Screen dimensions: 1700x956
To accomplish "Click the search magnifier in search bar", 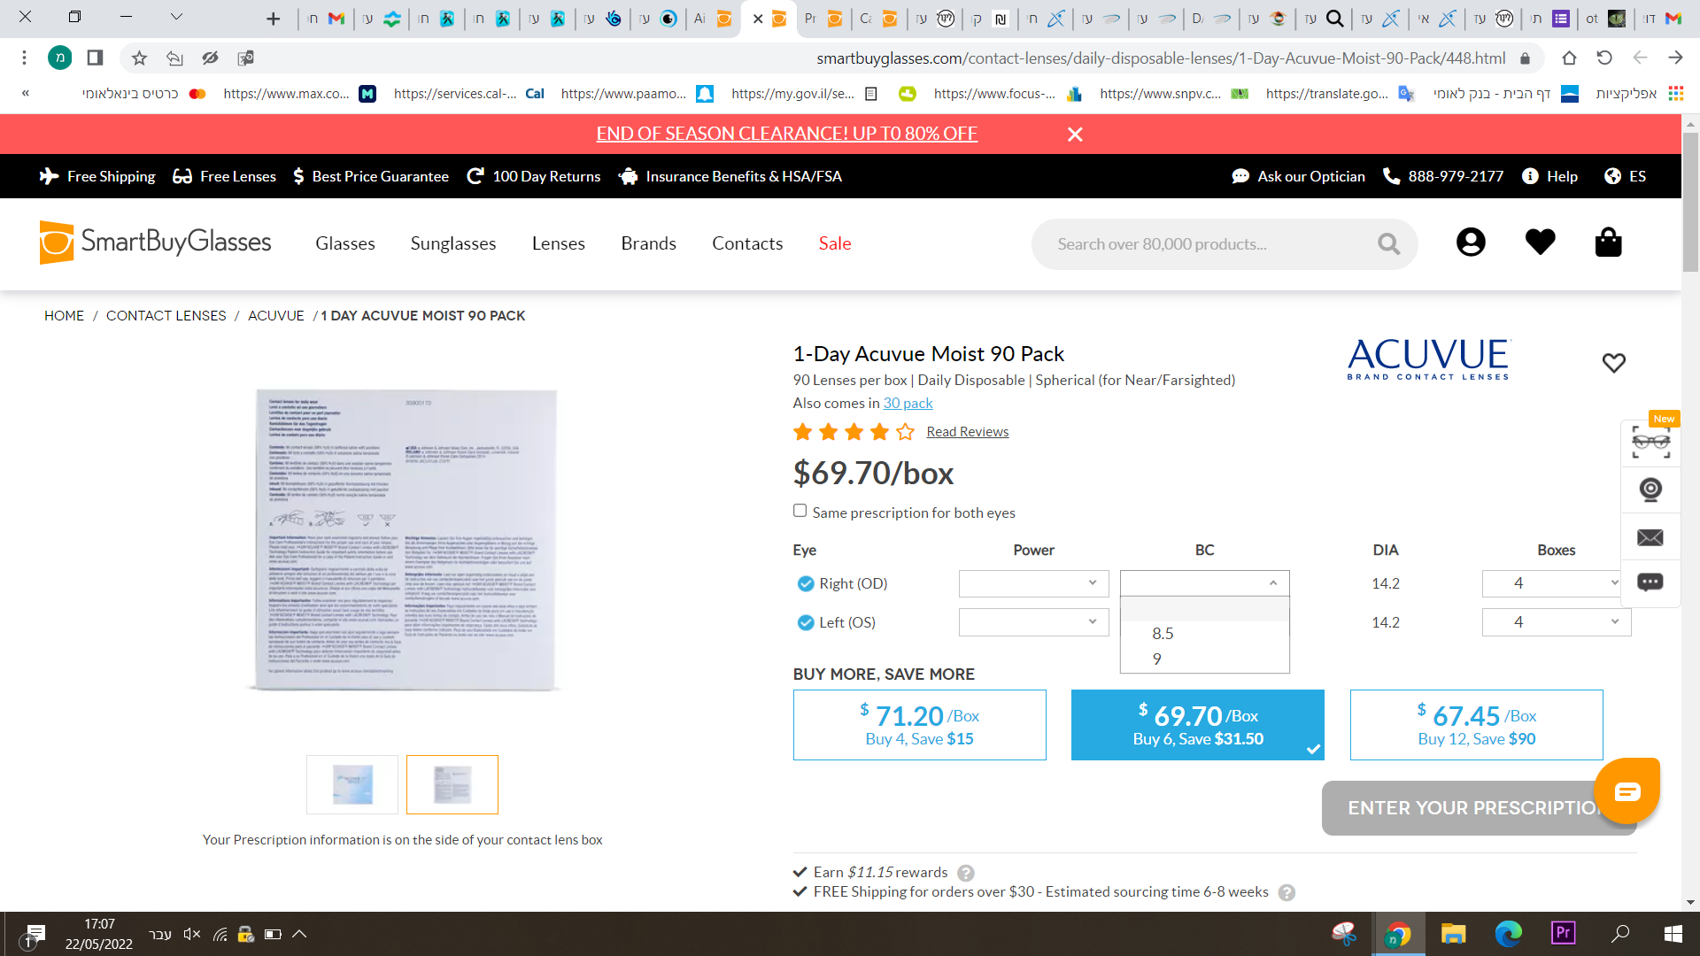I will coord(1388,244).
